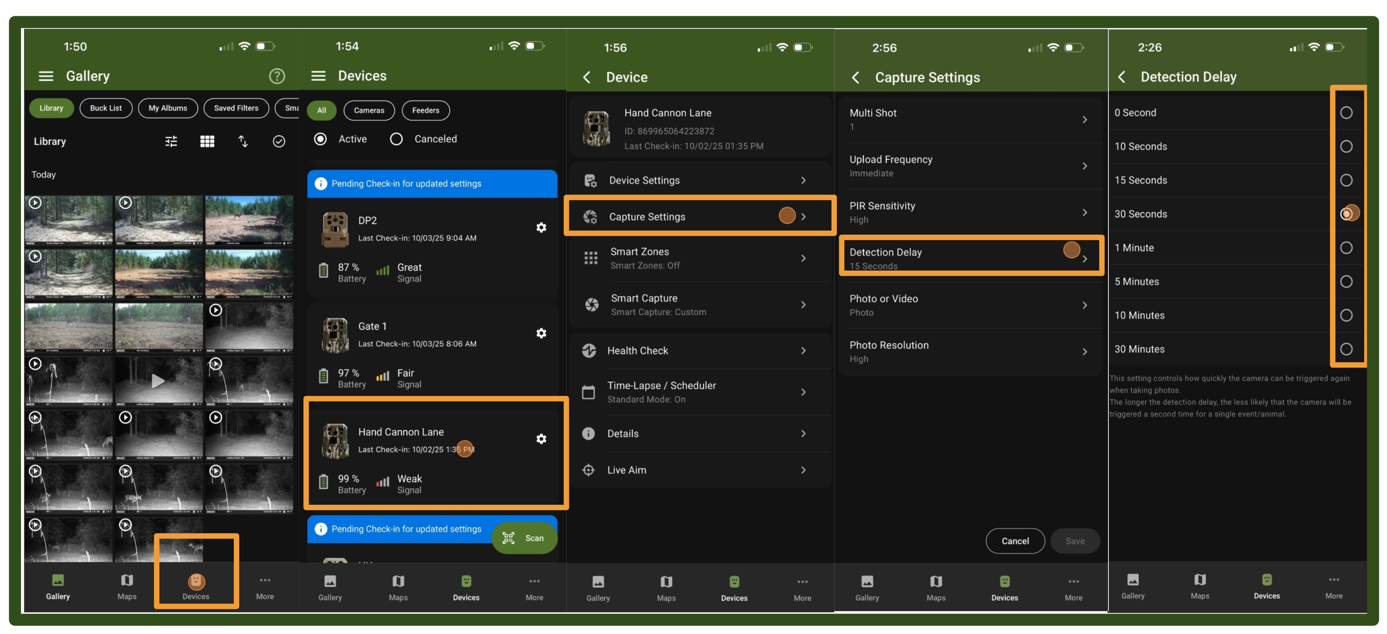The image size is (1387, 634).
Task: Choose the 5 Minutes delay radio
Action: 1346,281
